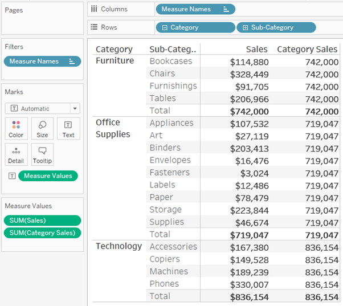Screen dimensions: 343x306
Task: Click sort icon on Columns Measure Names pill
Action: coord(226,9)
